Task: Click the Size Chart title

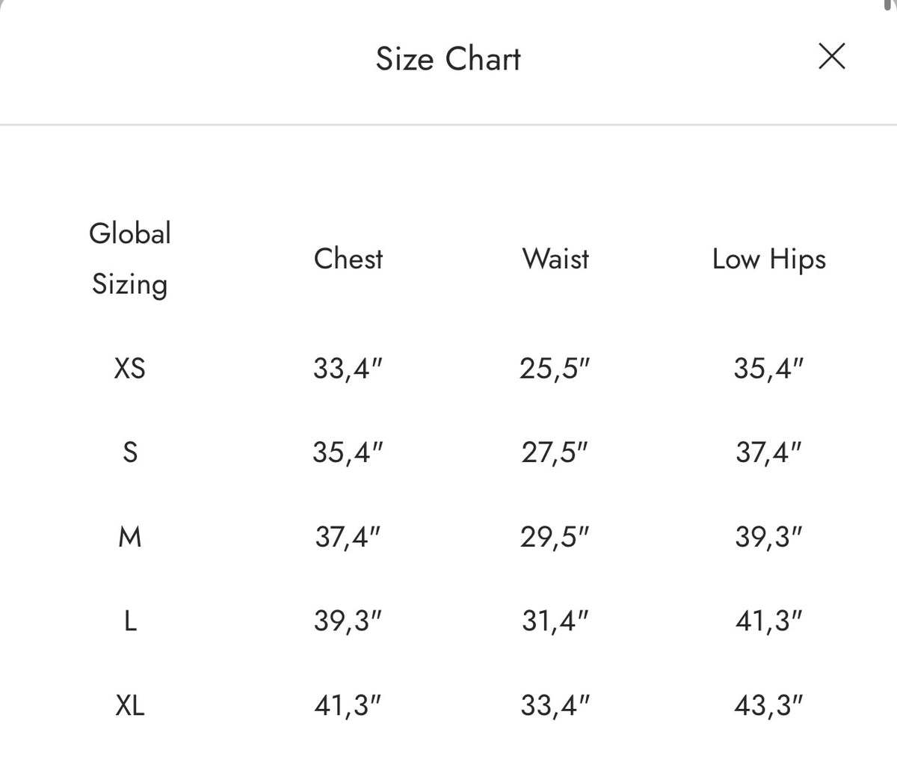Action: pos(448,59)
